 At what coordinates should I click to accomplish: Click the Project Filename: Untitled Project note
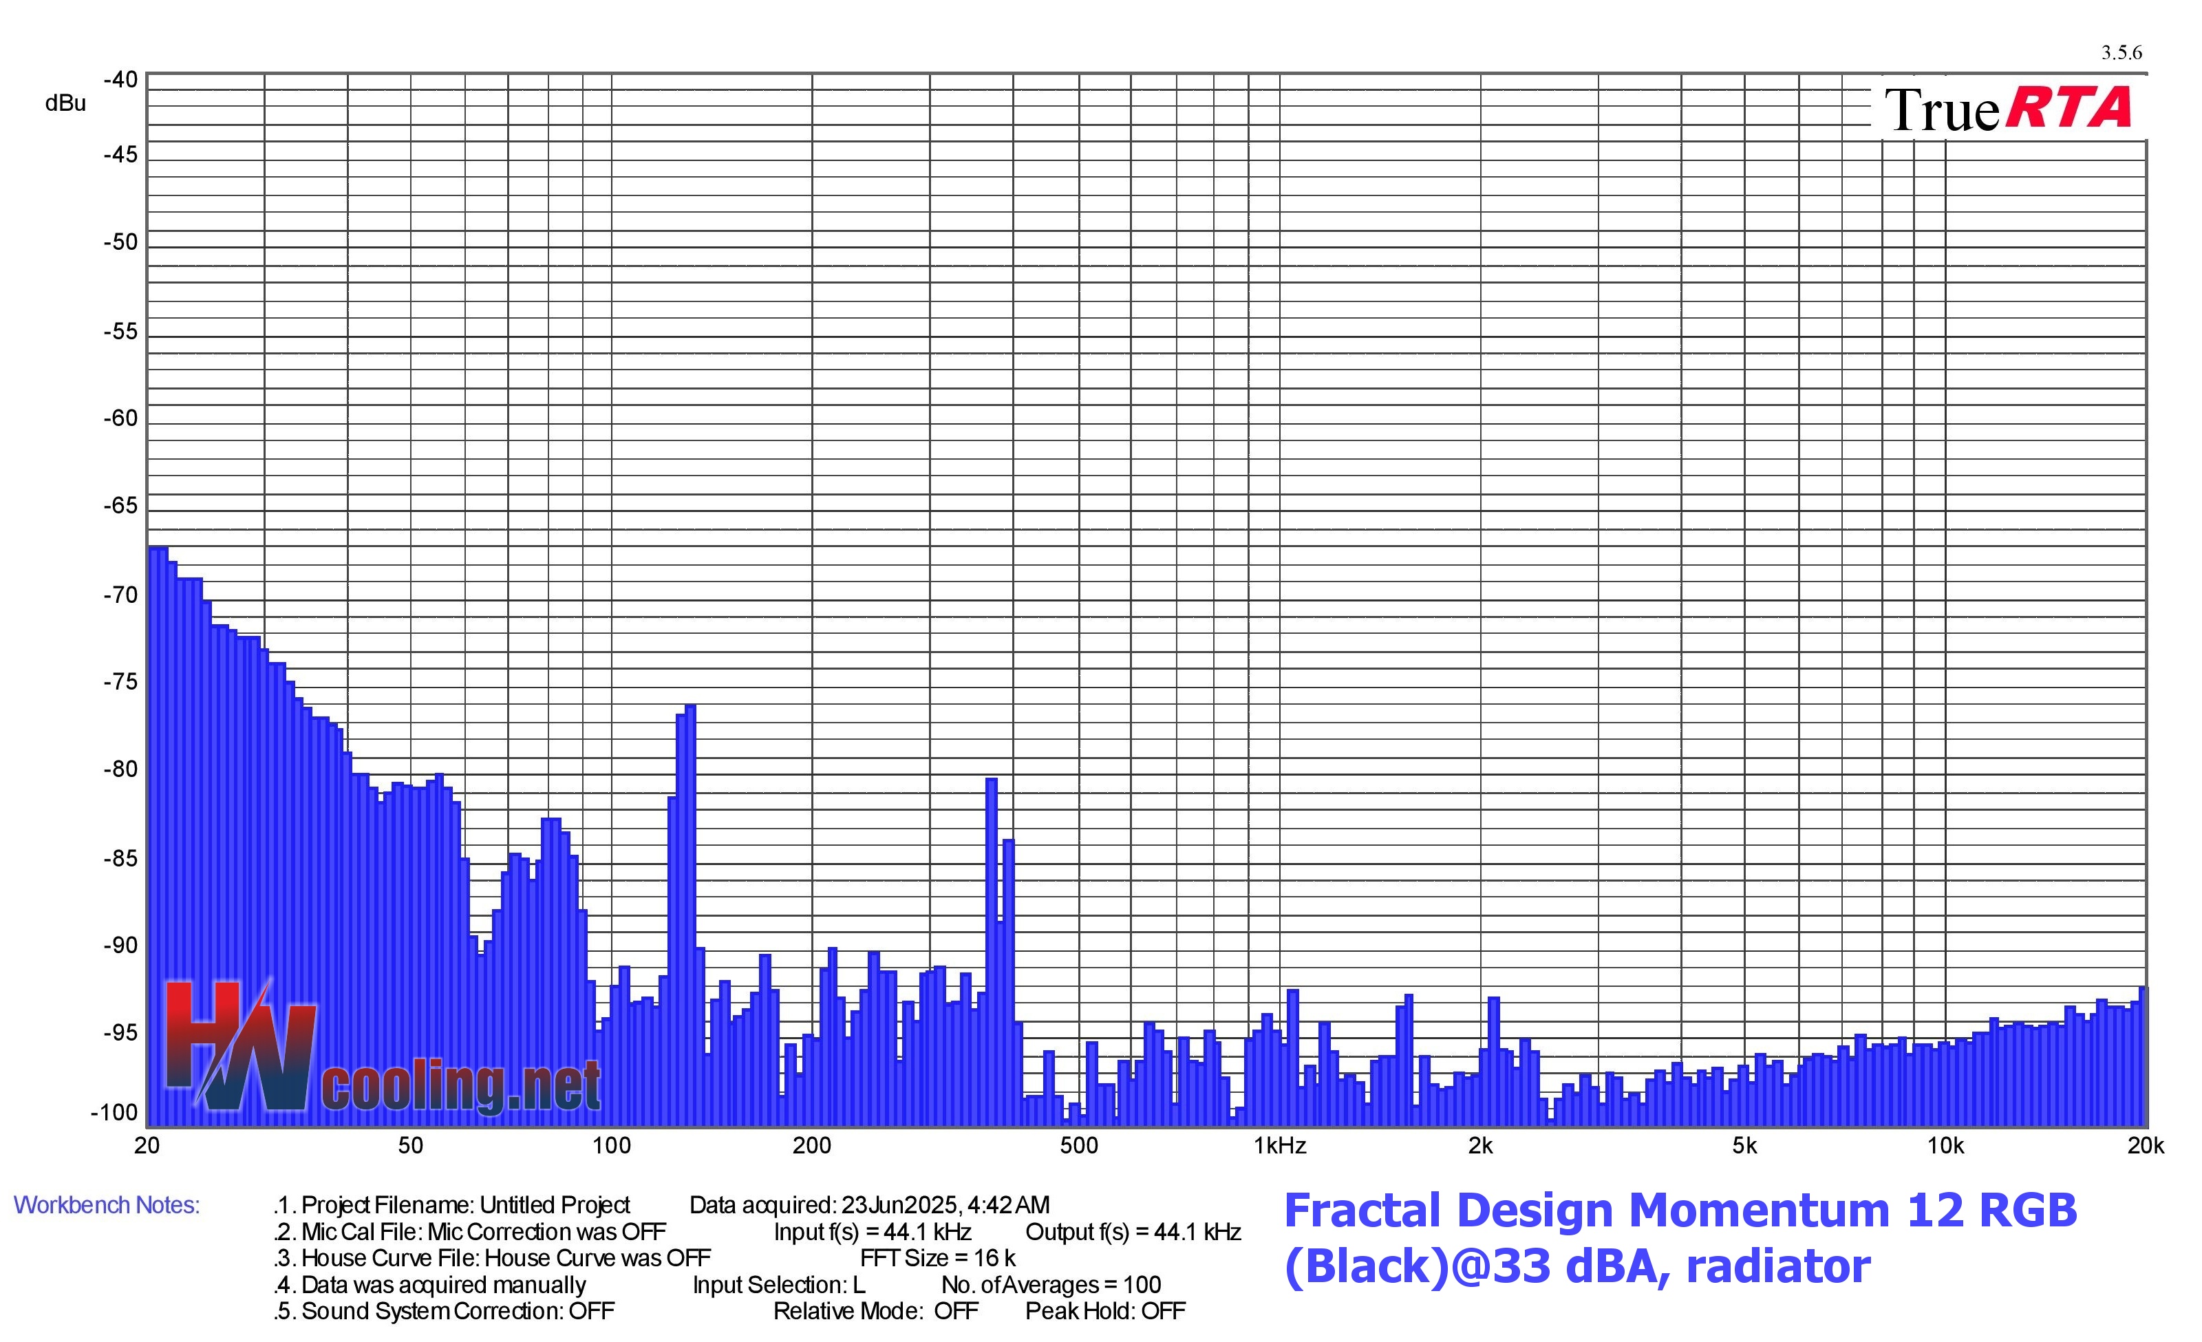coord(452,1205)
